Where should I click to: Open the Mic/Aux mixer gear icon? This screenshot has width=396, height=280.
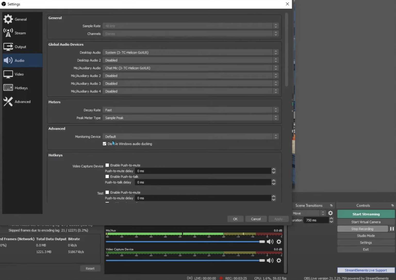[279, 242]
